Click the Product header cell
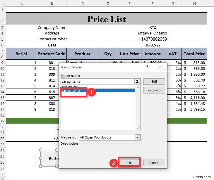Screen dimensions: 214x180 click(83, 54)
